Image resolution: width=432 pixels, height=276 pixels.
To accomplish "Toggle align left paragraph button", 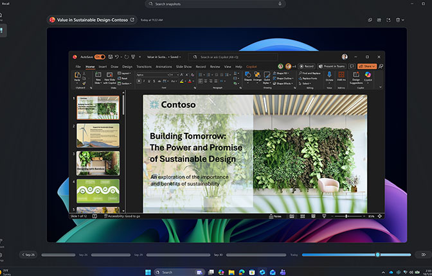I will point(201,81).
